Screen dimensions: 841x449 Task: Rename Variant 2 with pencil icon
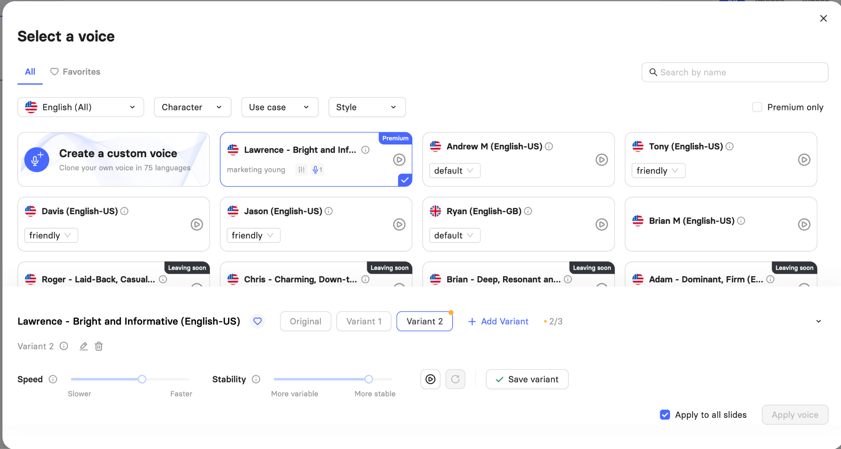pyautogui.click(x=84, y=346)
